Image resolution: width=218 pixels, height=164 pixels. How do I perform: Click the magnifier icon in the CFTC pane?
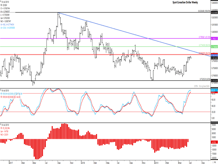coord(1,125)
